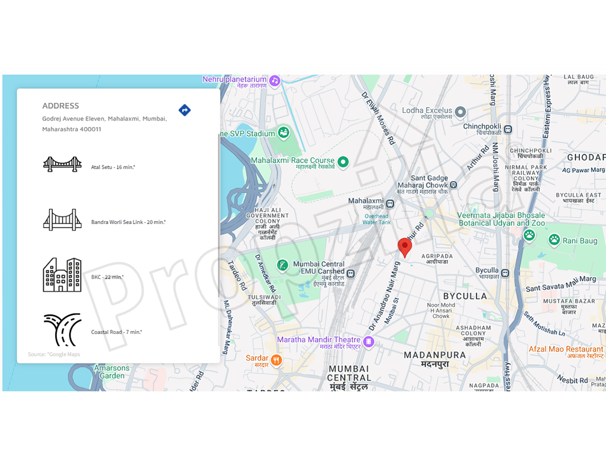
Task: Click the Seth Motishah Ln label
Action: point(544,323)
